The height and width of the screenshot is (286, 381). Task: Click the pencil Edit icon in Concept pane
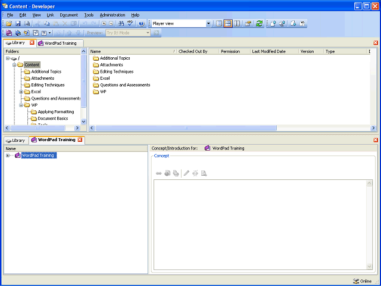click(x=186, y=173)
